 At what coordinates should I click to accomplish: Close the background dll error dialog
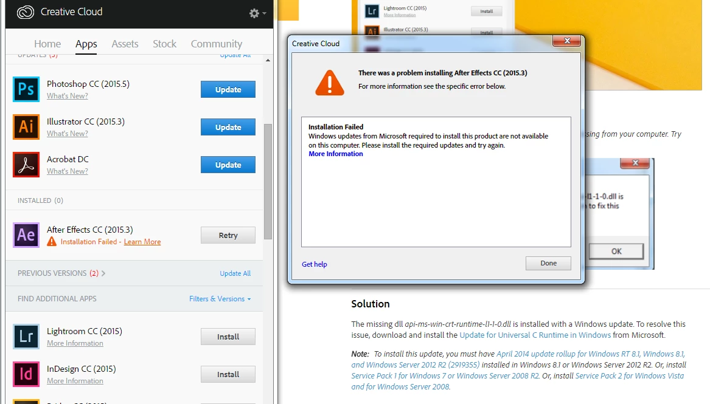(635, 163)
